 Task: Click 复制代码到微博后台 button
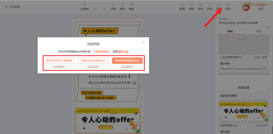(93, 61)
